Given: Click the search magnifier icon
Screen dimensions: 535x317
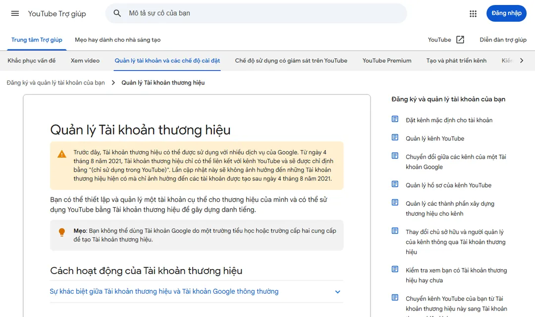Looking at the screenshot, I should [117, 13].
